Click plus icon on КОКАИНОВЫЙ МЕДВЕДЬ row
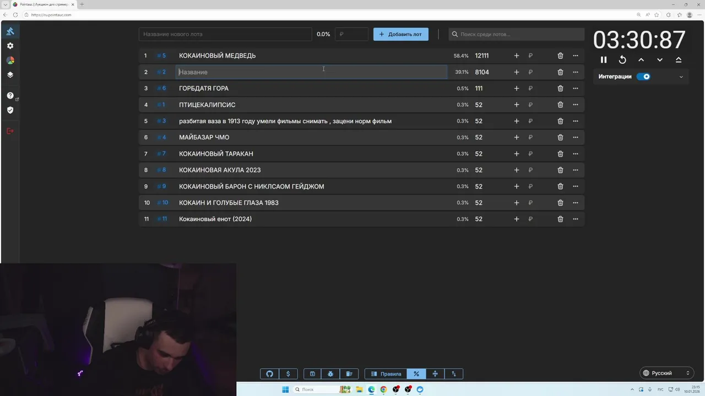This screenshot has height=396, width=705. [517, 56]
